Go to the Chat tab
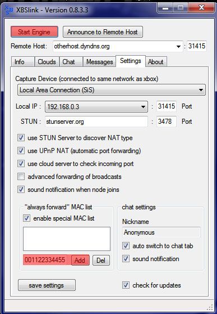Screen dimensions: 217x314 coord(71,62)
